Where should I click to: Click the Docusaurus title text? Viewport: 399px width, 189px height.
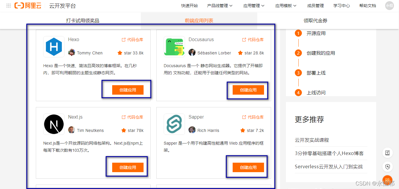201,40
